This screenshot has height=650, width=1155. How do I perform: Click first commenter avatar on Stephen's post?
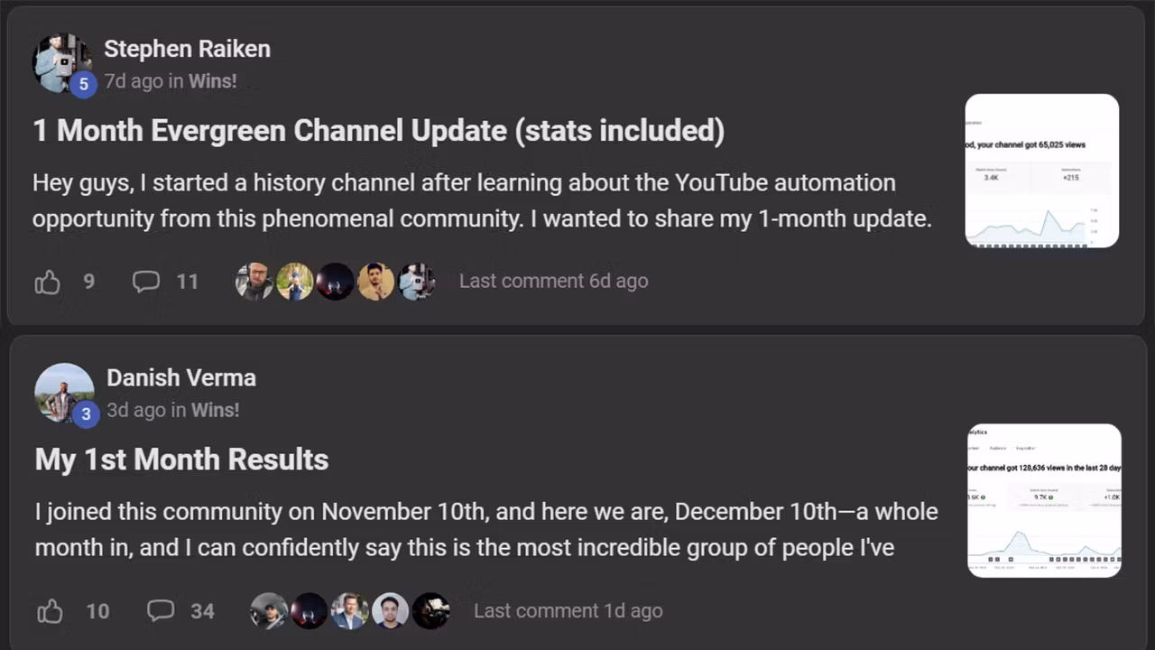pos(254,282)
